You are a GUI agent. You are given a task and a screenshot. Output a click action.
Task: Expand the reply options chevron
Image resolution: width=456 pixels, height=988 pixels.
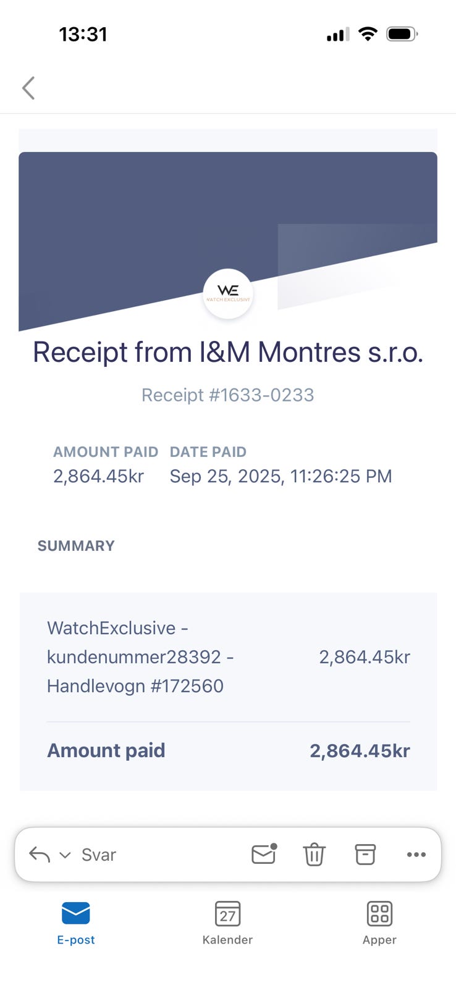pyautogui.click(x=65, y=855)
